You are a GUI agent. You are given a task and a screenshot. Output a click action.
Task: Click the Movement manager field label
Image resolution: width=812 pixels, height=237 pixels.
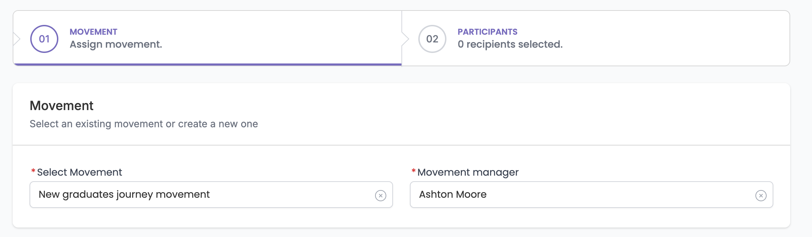tap(468, 172)
